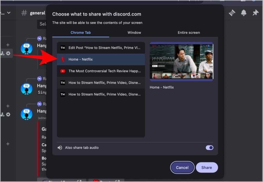Screen dimensions: 263x182
Task: Switch to the Entire screen tab
Action: point(189,33)
